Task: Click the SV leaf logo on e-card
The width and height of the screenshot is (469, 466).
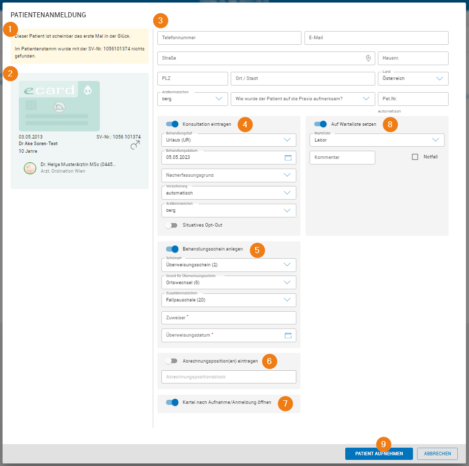Action: pyautogui.click(x=88, y=90)
